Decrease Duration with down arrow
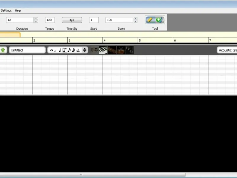Image resolution: width=237 pixels, height=178 pixels. point(36,21)
